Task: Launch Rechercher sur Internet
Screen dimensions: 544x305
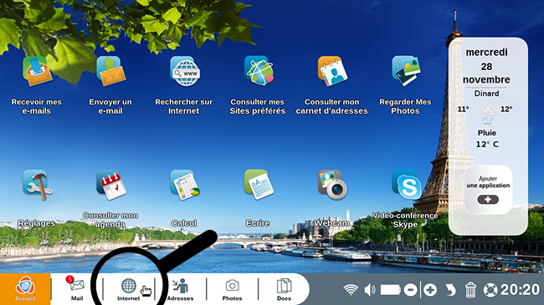Action: pos(185,72)
